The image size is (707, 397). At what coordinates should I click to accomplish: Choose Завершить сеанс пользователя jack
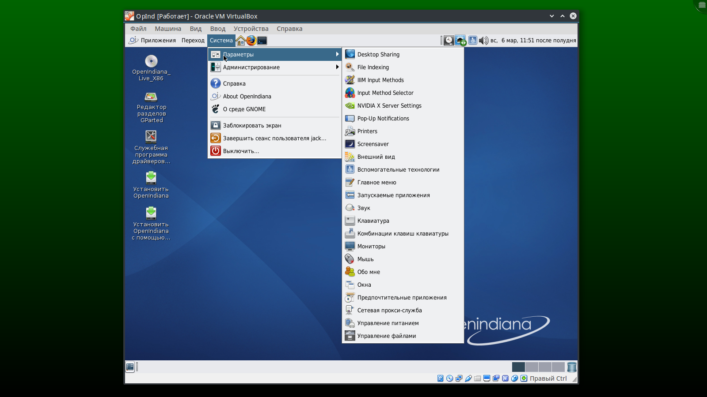275,138
